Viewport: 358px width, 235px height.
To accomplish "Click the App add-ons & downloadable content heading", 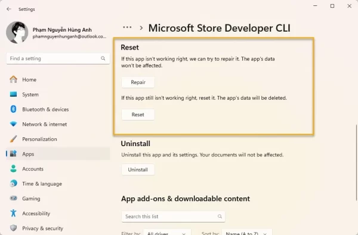I will (x=186, y=199).
